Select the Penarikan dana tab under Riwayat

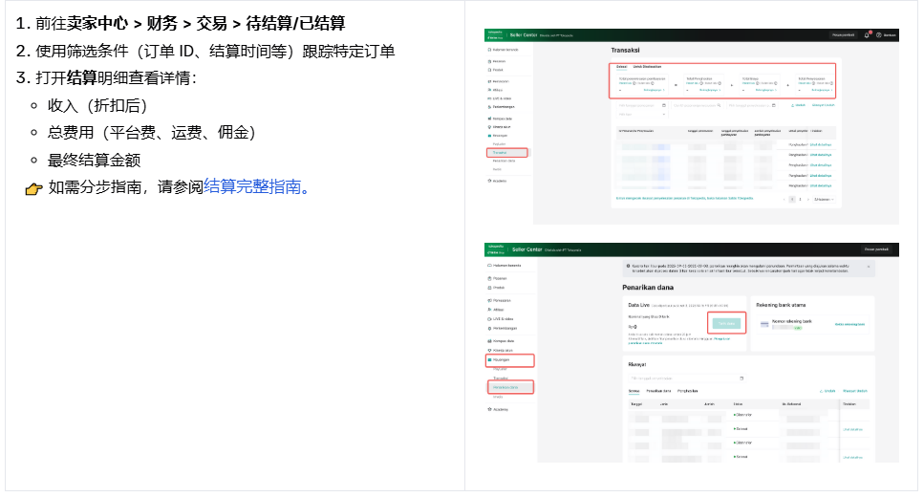pos(656,392)
